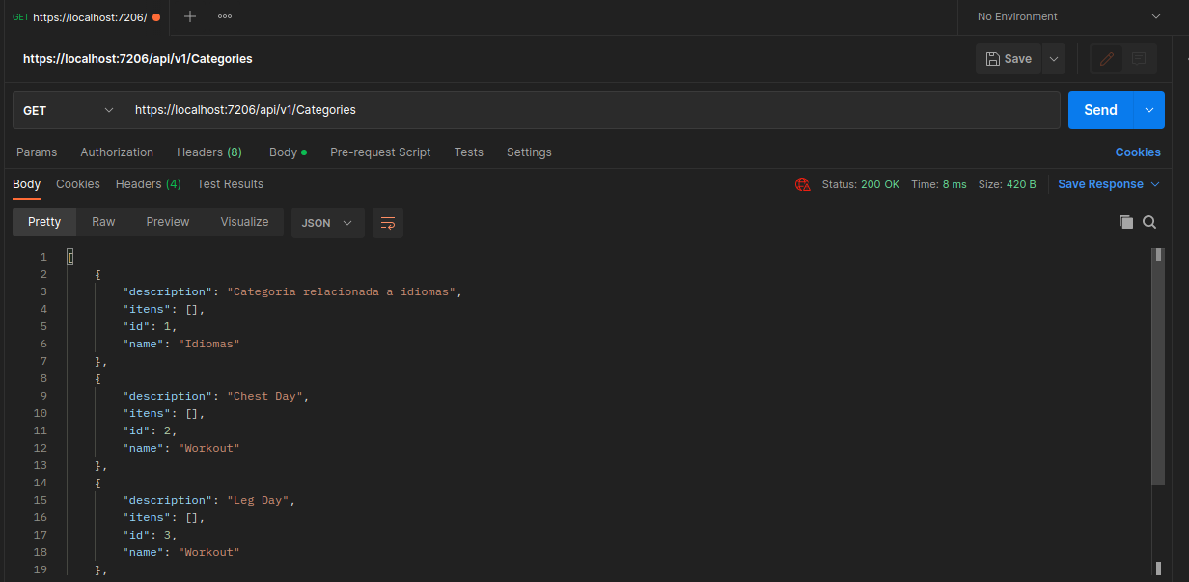This screenshot has width=1189, height=582.
Task: Collapse the JSON array at line 1
Action: click(69, 257)
